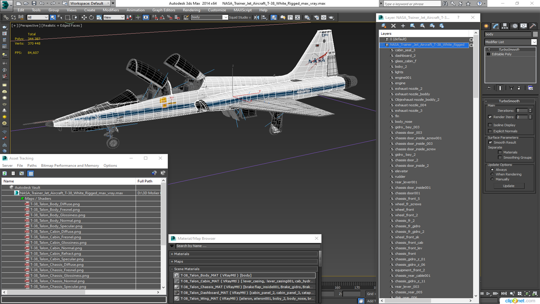Expand the Editable Poly stack entry
Screen dimensions: 540x304
tap(489, 54)
